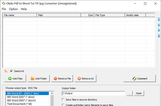This screenshot has width=161, height=106.
Task: Click the orange up-level arrow beside Select All
Action: coord(6,71)
